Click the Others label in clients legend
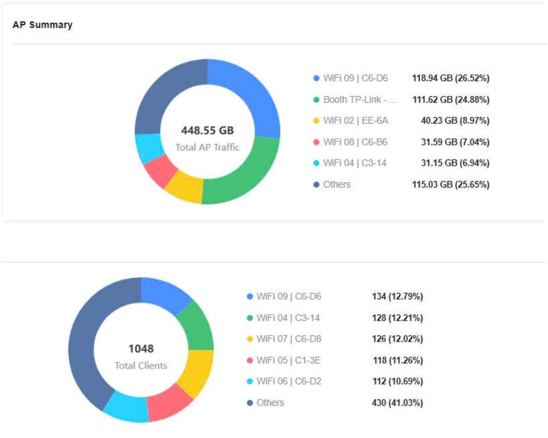 tap(270, 403)
